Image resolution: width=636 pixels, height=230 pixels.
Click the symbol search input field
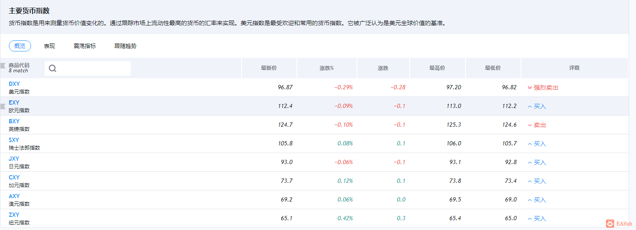click(93, 68)
